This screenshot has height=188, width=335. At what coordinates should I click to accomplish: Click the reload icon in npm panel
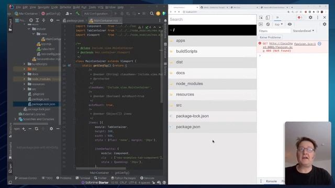37,129
